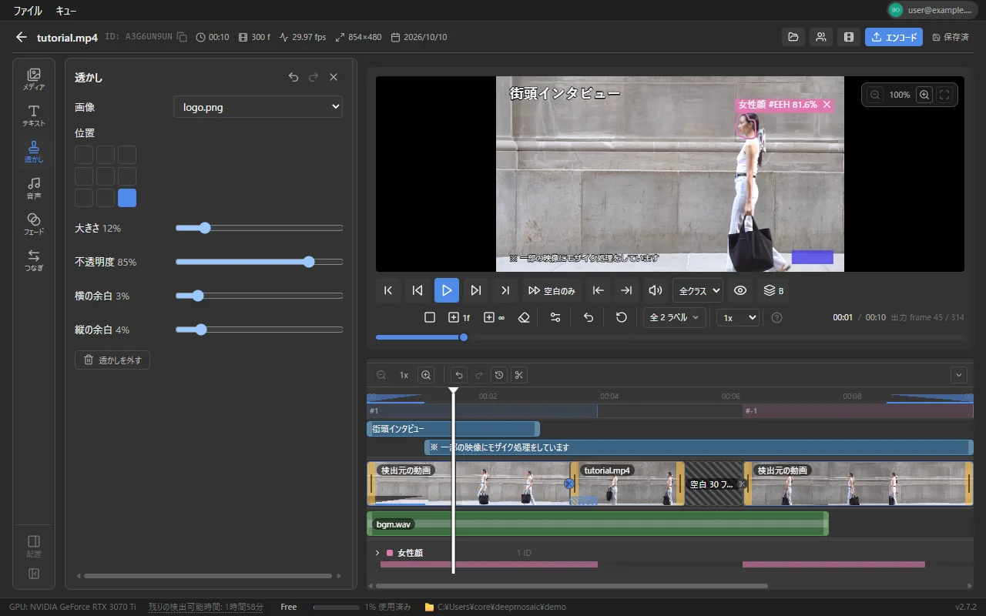Click the bgm.wav audio clip on timeline
Screen dimensions: 986x616
[598, 524]
